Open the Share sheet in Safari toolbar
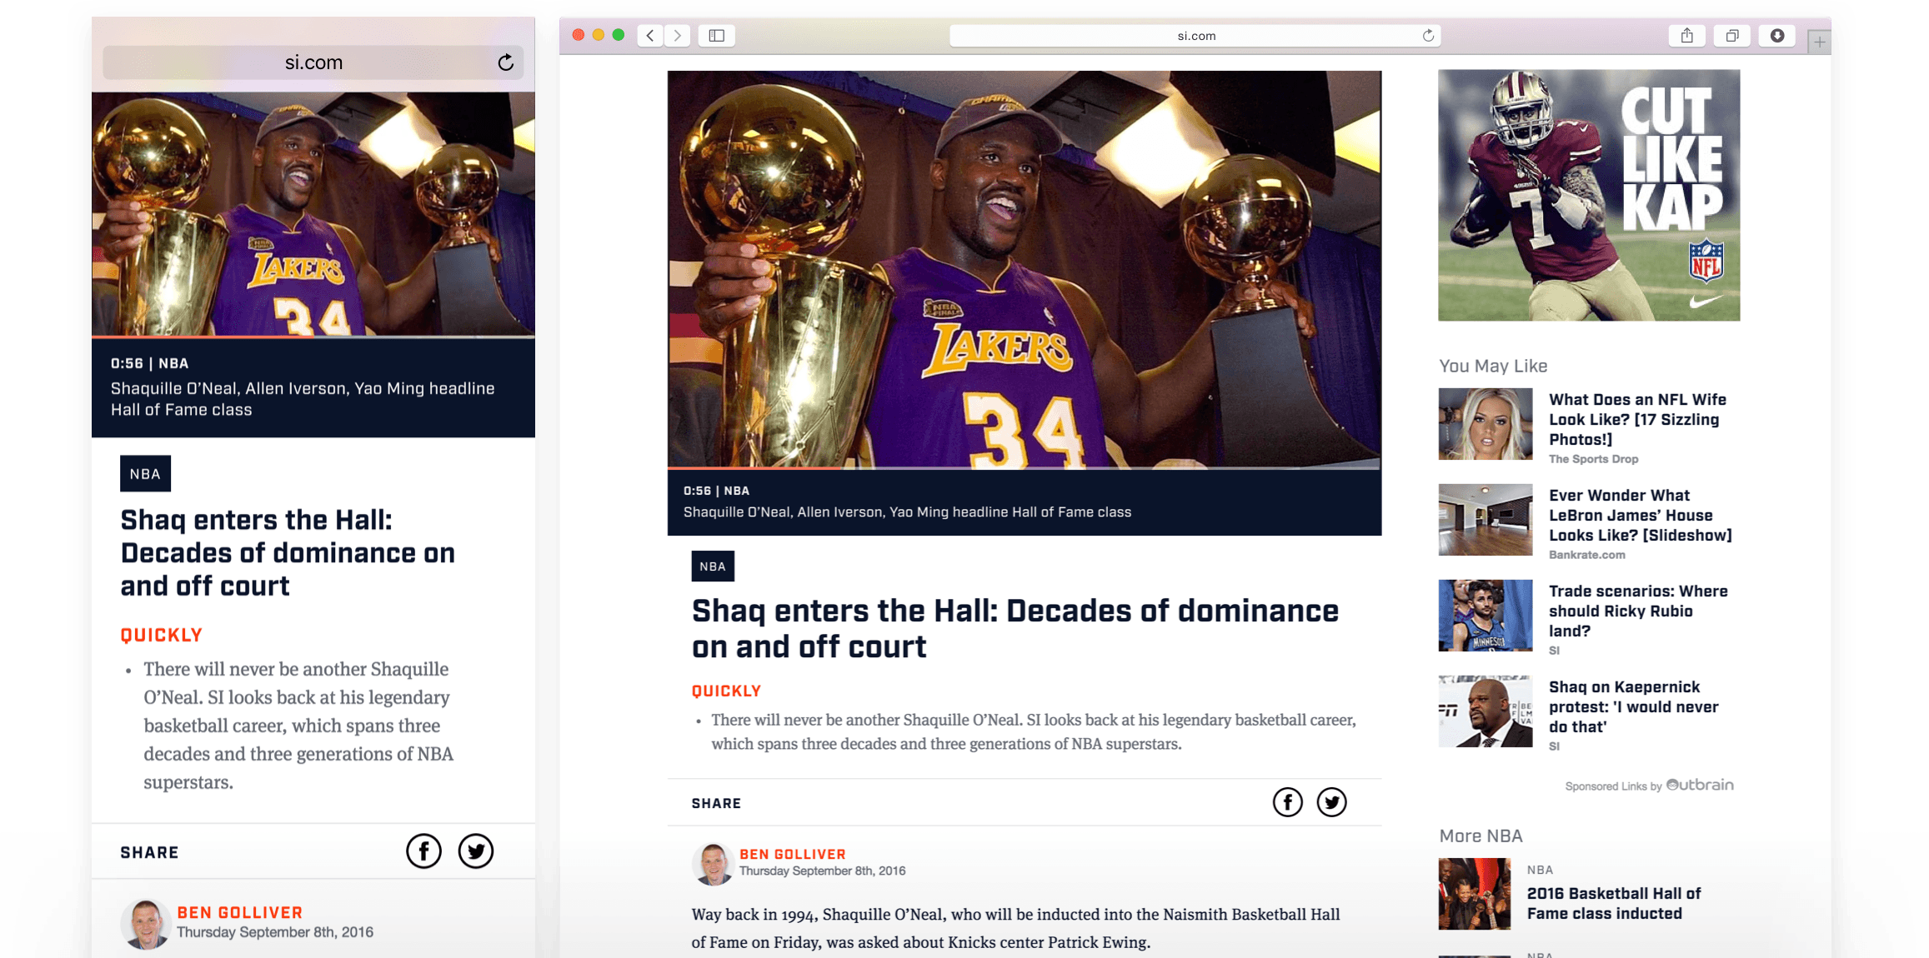The height and width of the screenshot is (958, 1929). pos(1687,35)
